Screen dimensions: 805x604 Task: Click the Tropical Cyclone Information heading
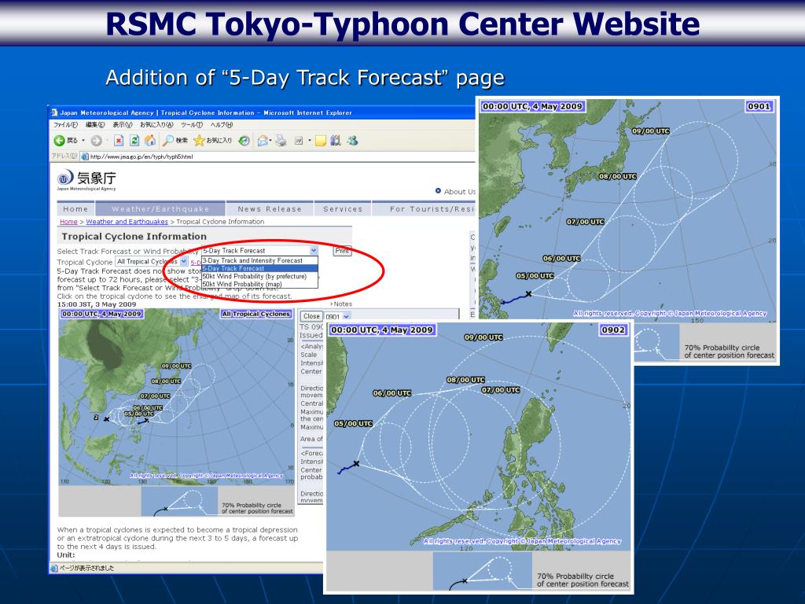tap(134, 236)
